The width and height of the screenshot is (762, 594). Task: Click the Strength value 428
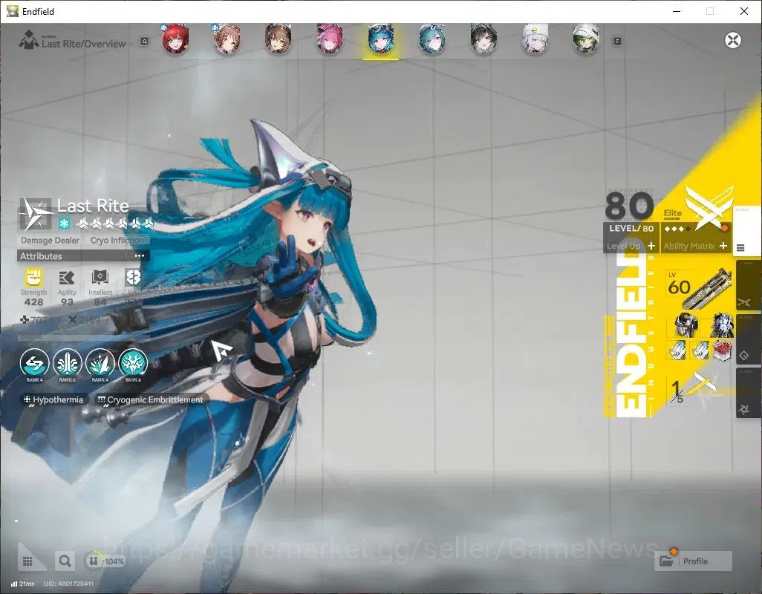(33, 302)
